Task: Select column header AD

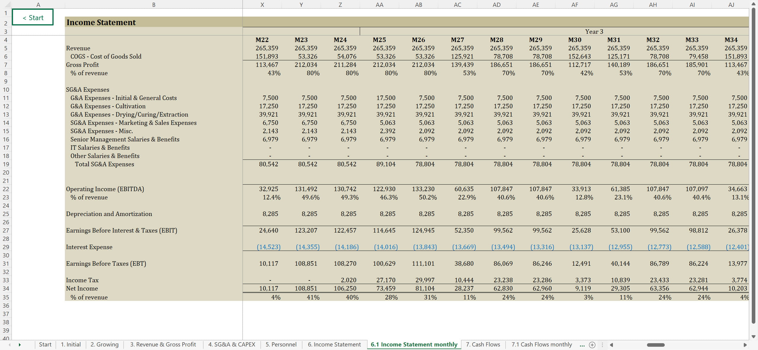Action: [x=497, y=5]
